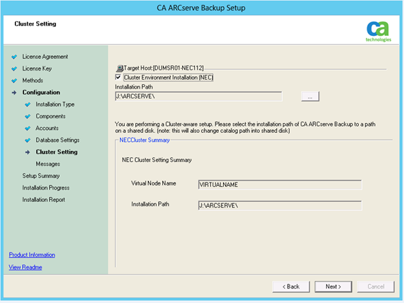The image size is (404, 303).
Task: Open the Database Settings step
Action: coord(58,140)
